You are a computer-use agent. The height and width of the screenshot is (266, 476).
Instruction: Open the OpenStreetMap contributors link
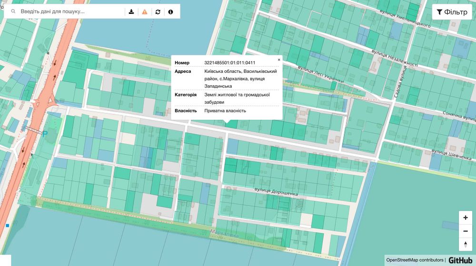(415, 260)
